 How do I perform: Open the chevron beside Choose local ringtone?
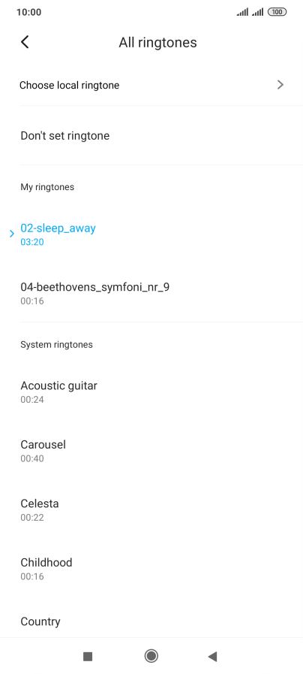280,85
